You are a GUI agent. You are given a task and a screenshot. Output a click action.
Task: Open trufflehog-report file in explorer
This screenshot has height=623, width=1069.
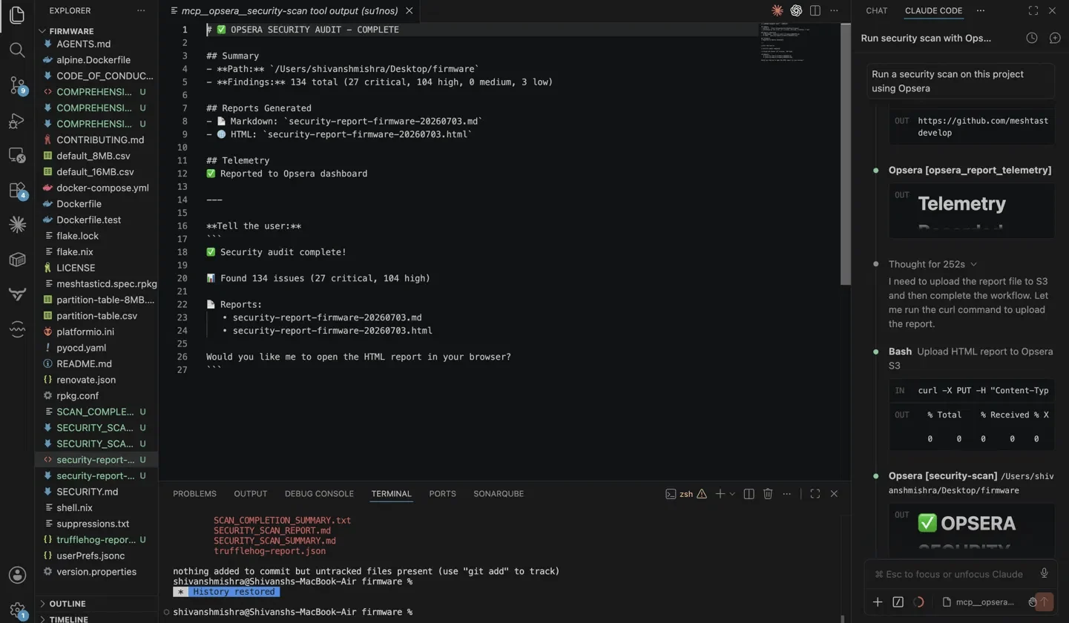(x=95, y=539)
